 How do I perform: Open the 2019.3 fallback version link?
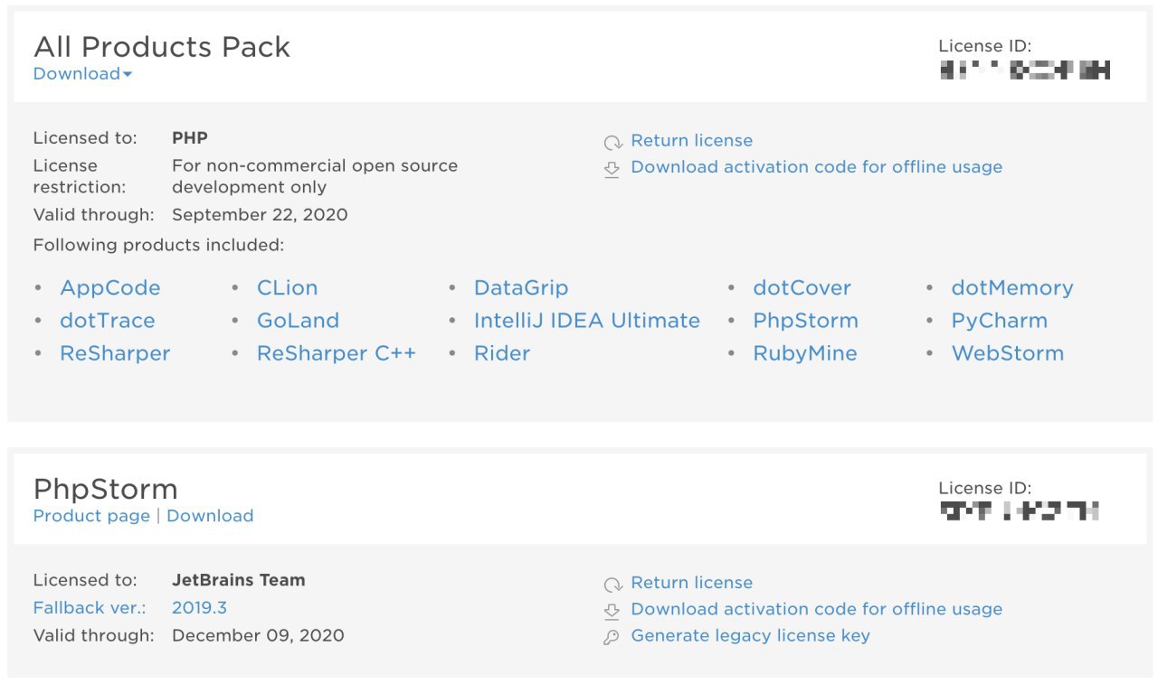click(x=199, y=608)
